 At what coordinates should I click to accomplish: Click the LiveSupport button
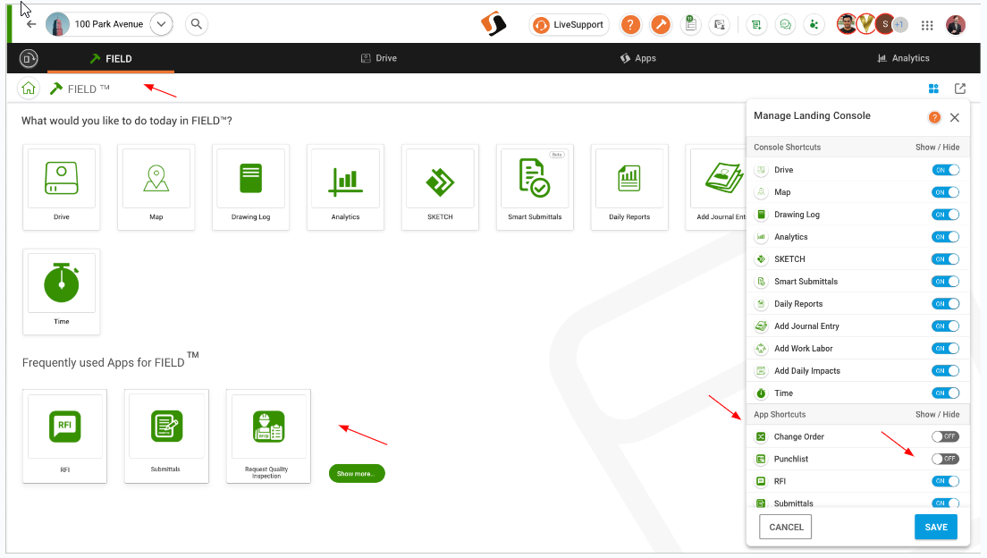pos(569,24)
